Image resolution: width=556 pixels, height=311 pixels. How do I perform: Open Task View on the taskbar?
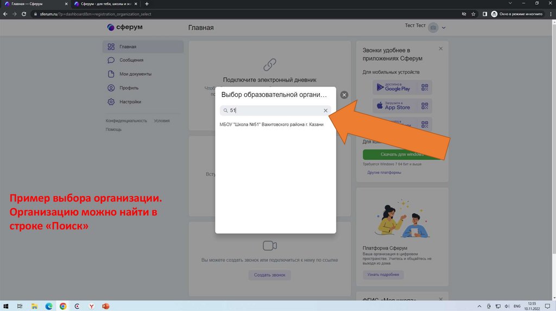pyautogui.click(x=20, y=306)
